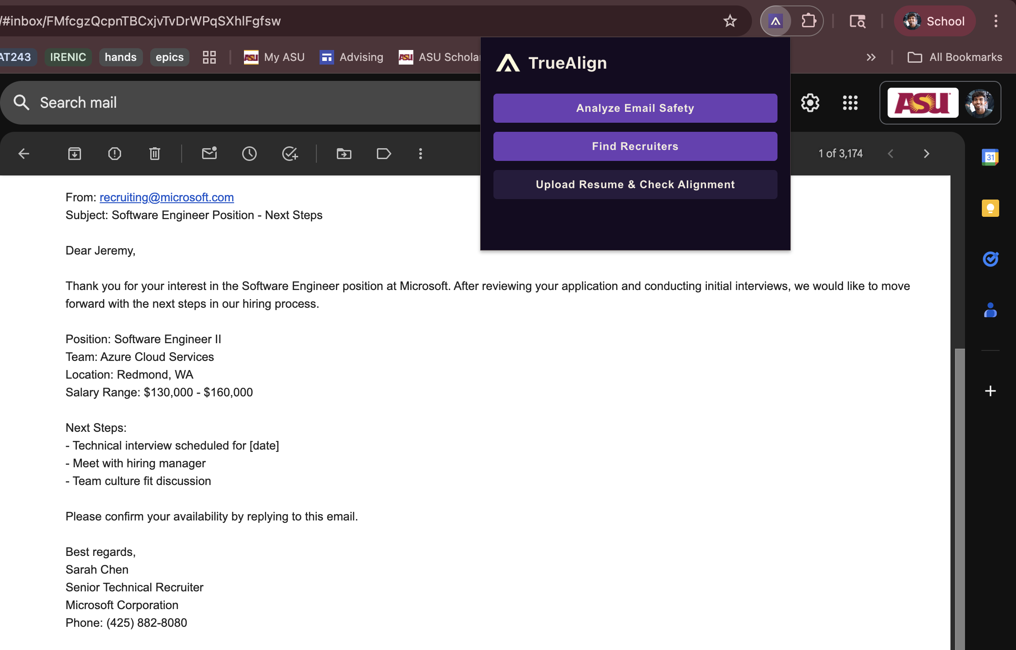
Task: Click Analyze Email Safety button
Action: 635,108
